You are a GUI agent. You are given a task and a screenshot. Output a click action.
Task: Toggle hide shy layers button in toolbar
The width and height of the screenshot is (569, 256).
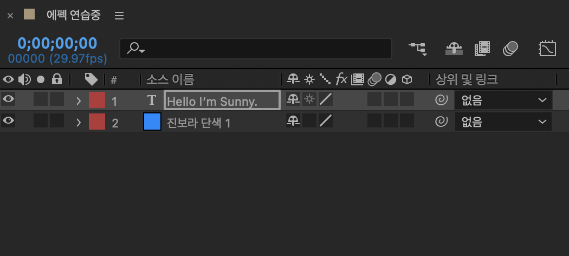tap(454, 49)
